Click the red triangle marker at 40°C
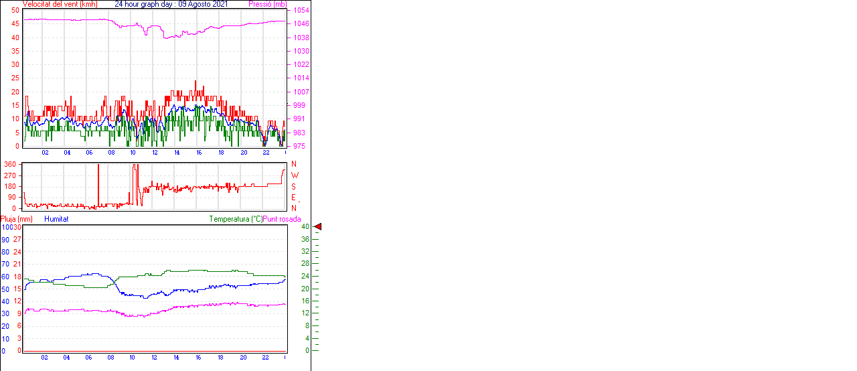This screenshot has width=857, height=371. [x=318, y=227]
